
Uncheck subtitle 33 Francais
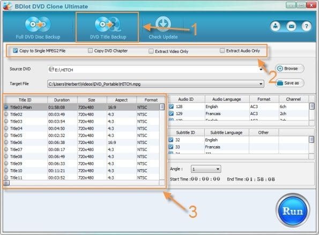point(171,147)
